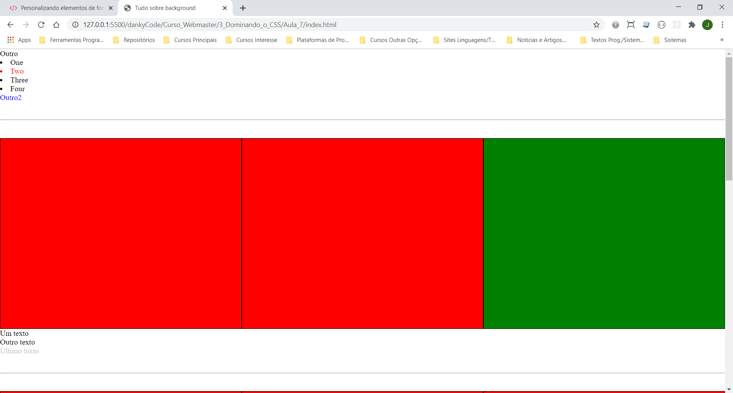The width and height of the screenshot is (733, 393).
Task: Open the home page button
Action: (56, 25)
